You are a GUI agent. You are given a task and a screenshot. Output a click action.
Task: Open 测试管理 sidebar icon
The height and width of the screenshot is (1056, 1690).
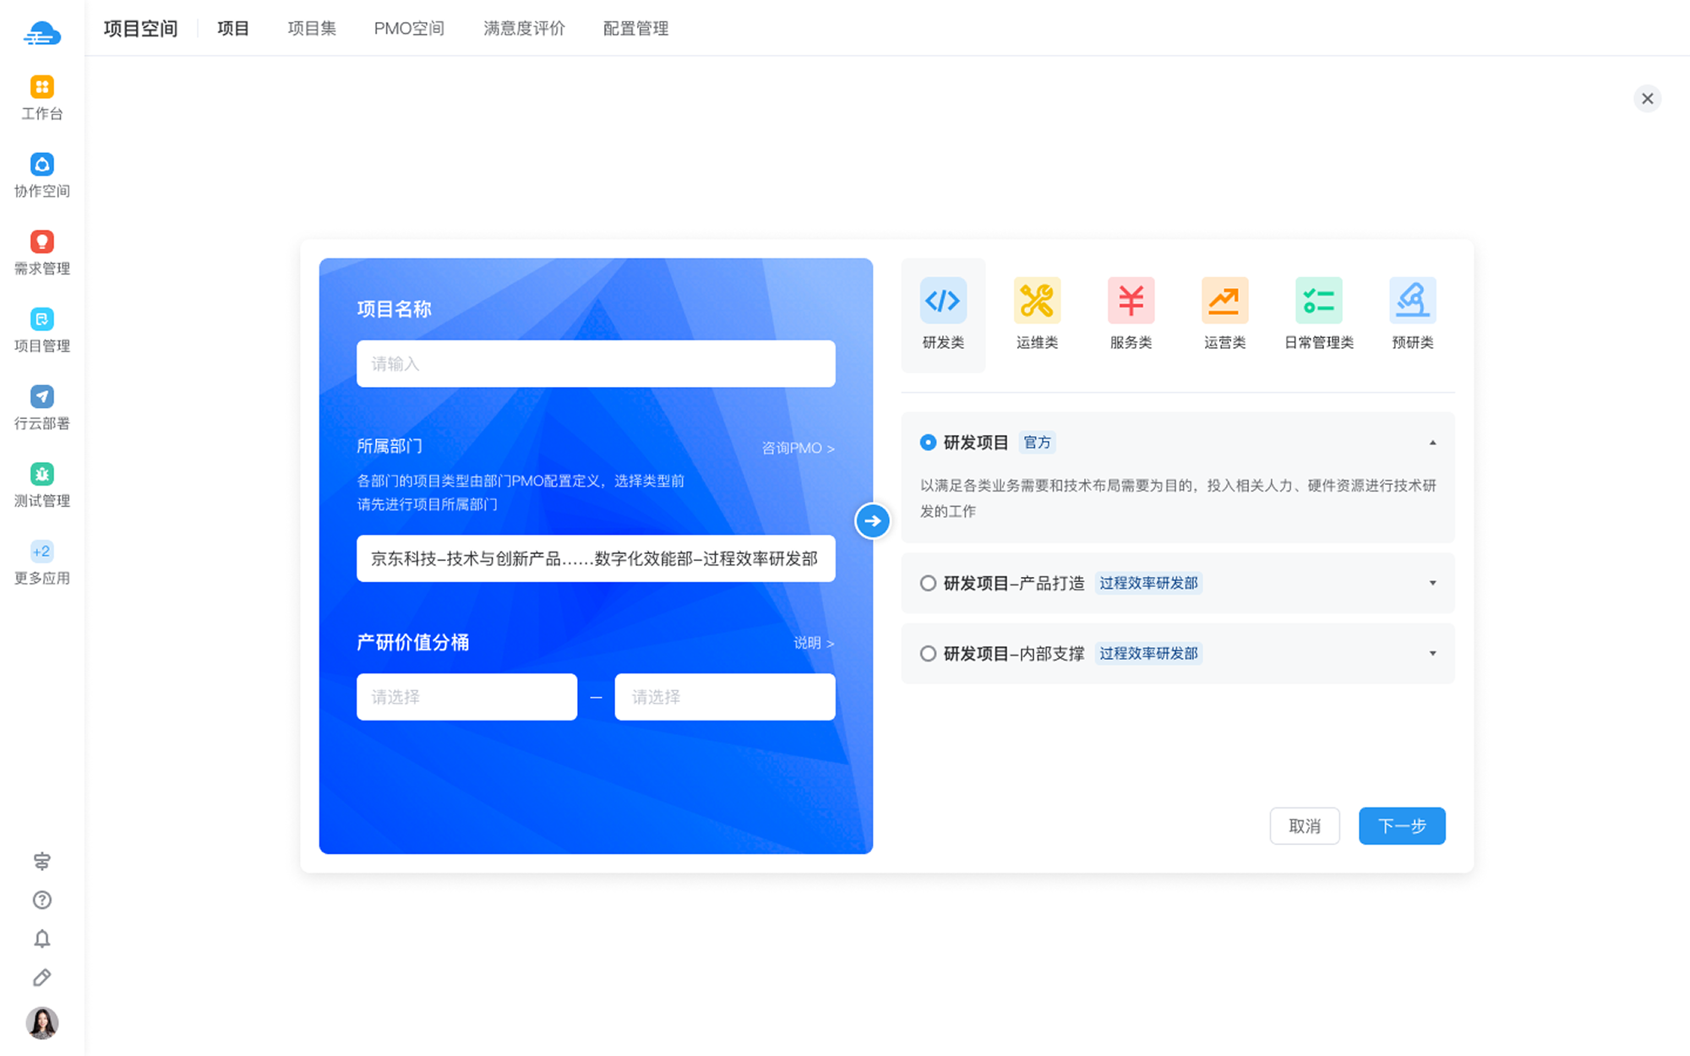[41, 475]
